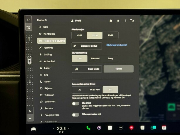180x135 pixels.
Task: Open the phone app in bottom bar
Action: point(88,128)
